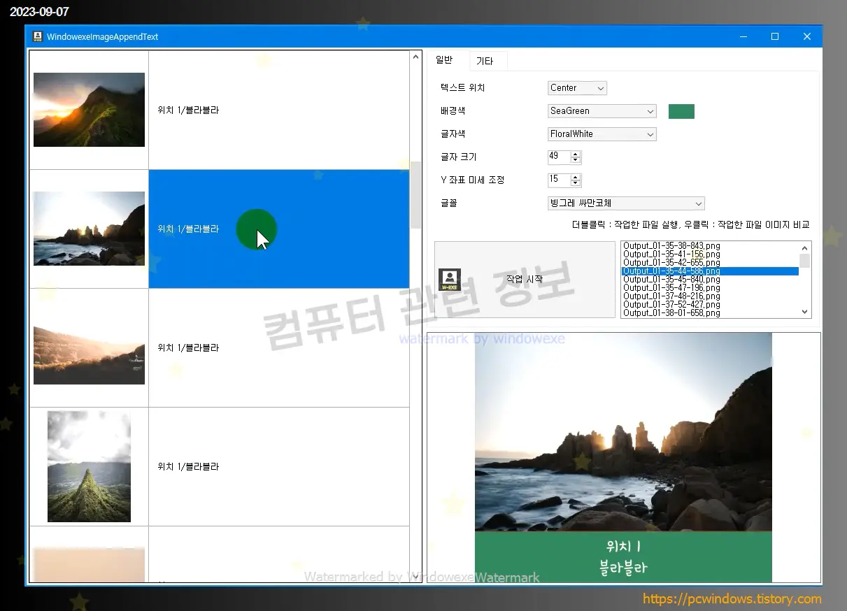Select the hazy golden hillside thumbnail
This screenshot has width=847, height=611.
point(89,347)
